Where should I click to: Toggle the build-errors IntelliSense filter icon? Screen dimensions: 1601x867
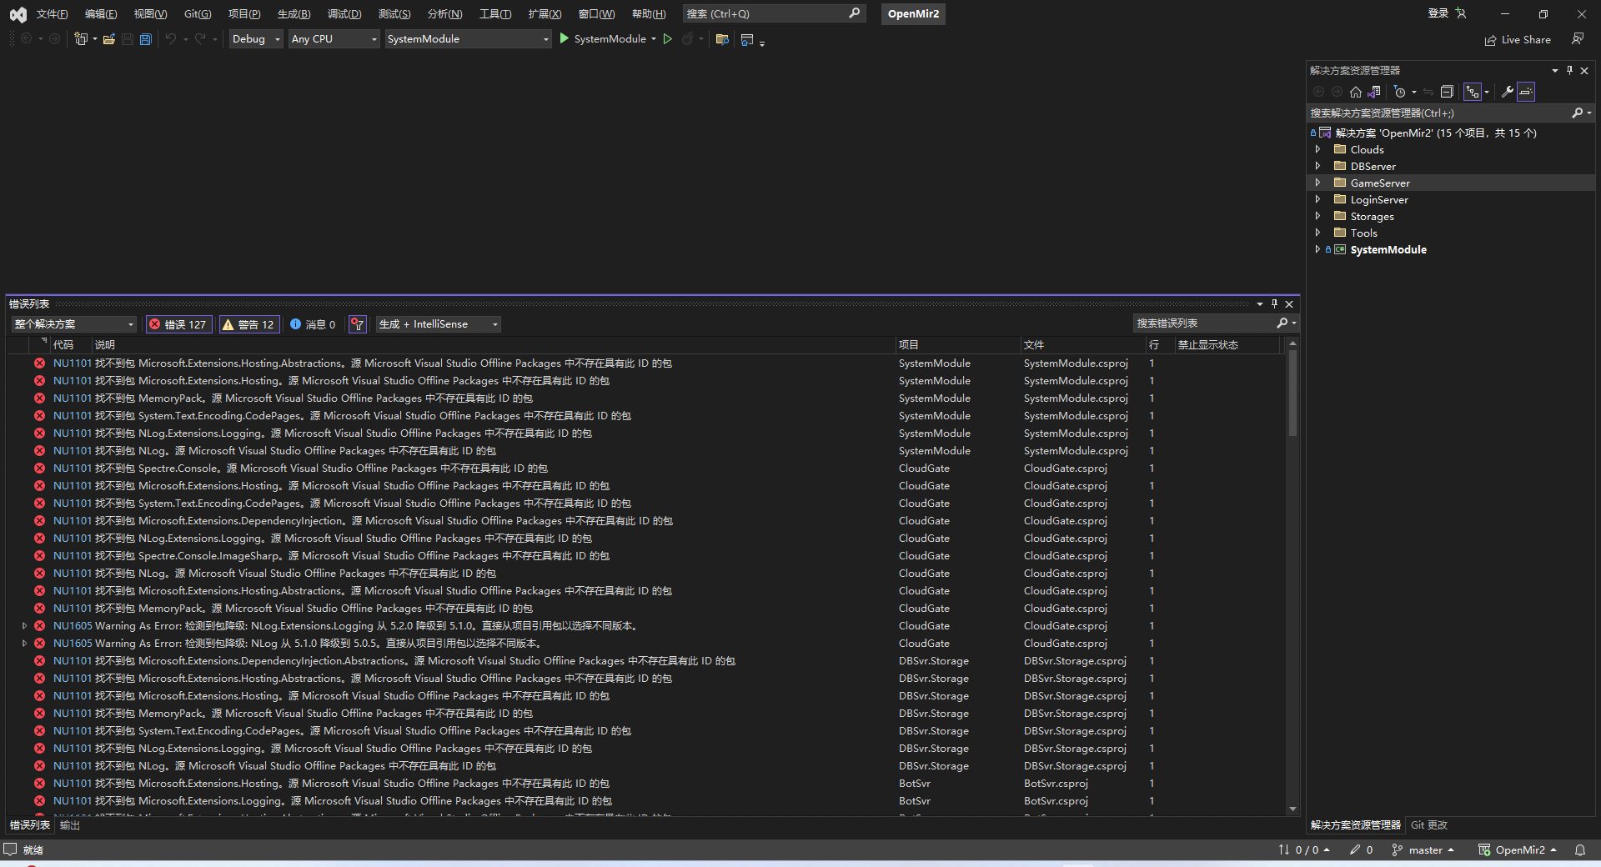click(357, 324)
